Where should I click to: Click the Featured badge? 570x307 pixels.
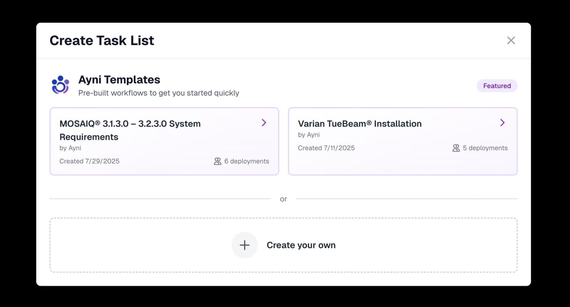pyautogui.click(x=497, y=86)
